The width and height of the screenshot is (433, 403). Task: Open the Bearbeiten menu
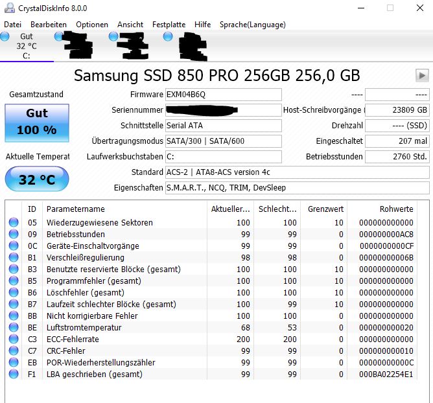pos(49,25)
